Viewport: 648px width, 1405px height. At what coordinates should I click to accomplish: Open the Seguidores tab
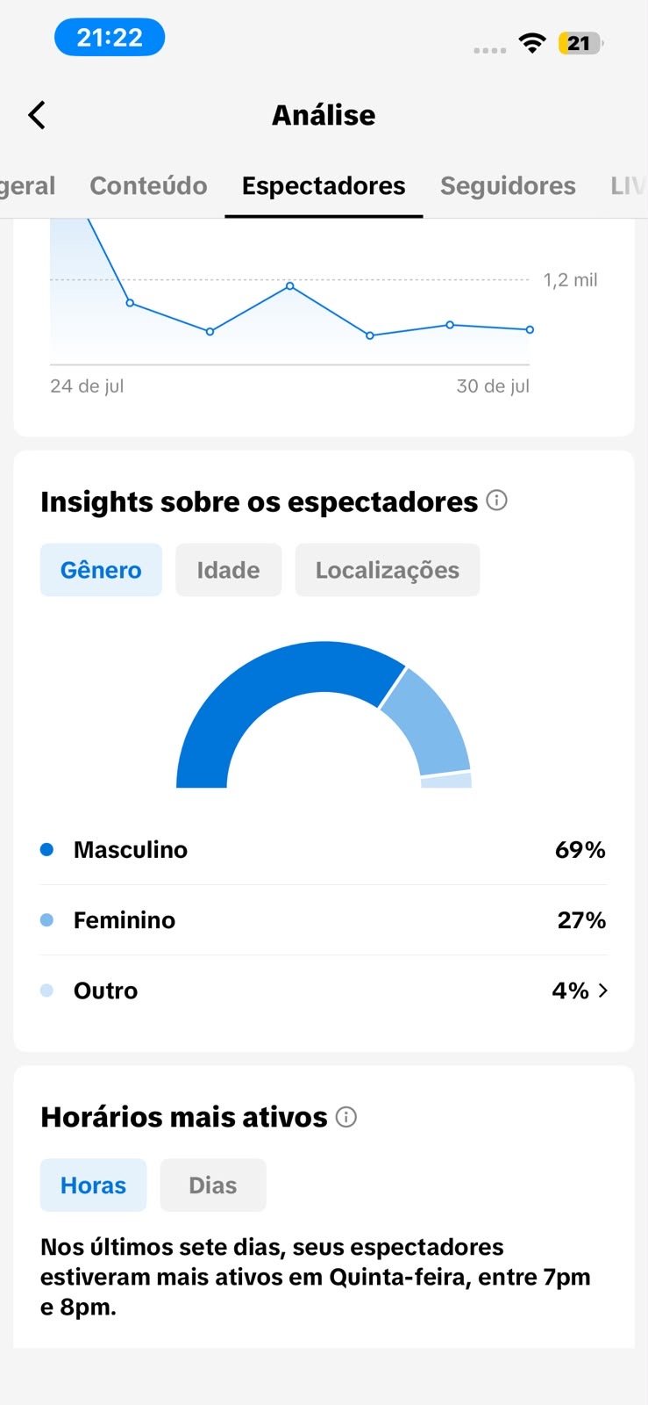[x=508, y=186]
